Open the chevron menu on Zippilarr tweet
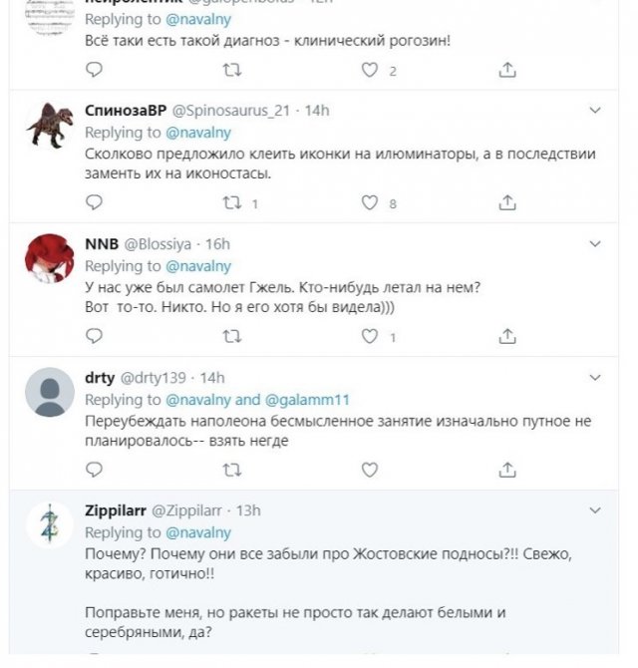The width and height of the screenshot is (638, 668). [x=595, y=510]
